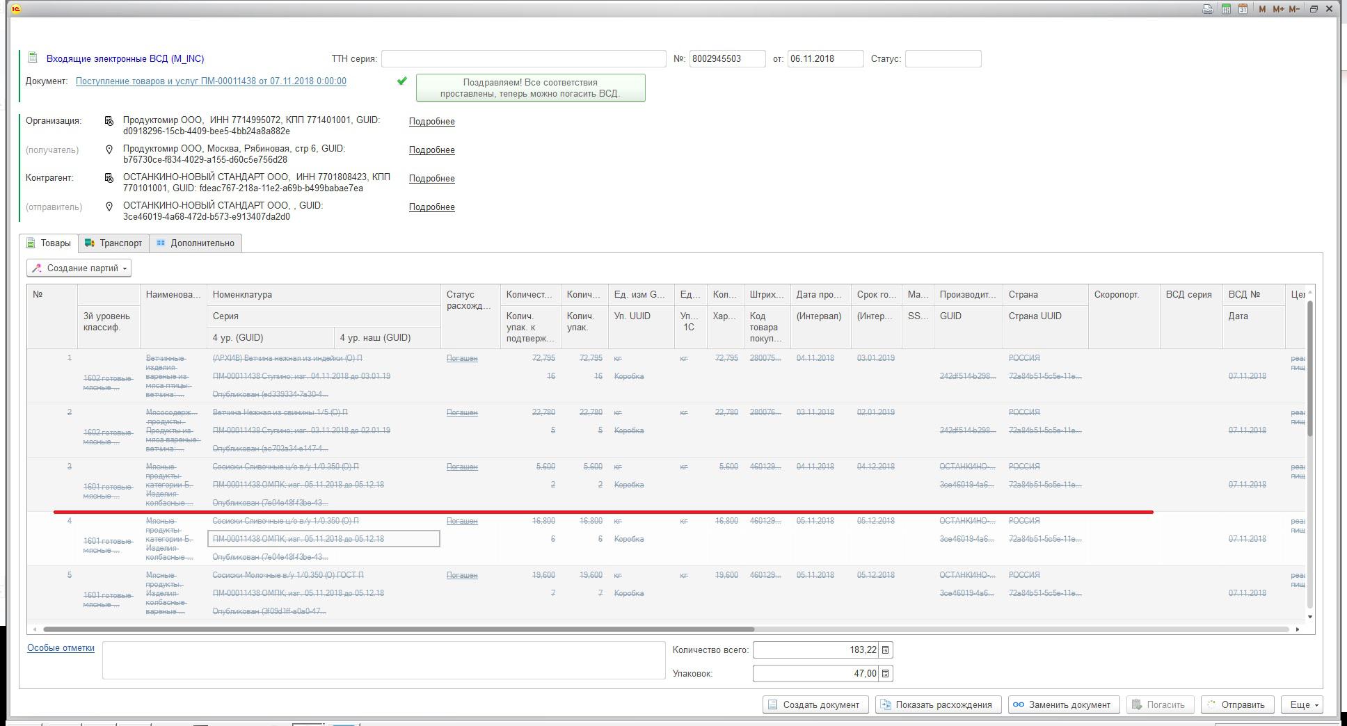Click Подробнее link for получатель
This screenshot has height=726, width=1347.
click(x=431, y=150)
